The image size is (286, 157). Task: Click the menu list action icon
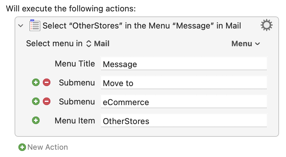coord(35,25)
